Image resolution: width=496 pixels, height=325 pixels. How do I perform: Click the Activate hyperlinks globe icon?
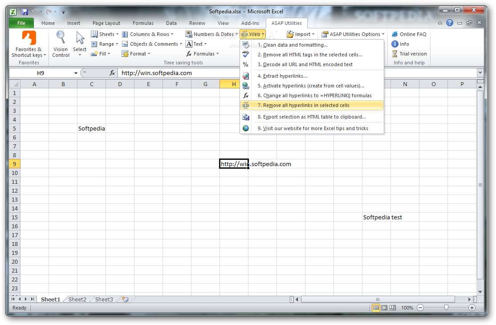click(245, 86)
